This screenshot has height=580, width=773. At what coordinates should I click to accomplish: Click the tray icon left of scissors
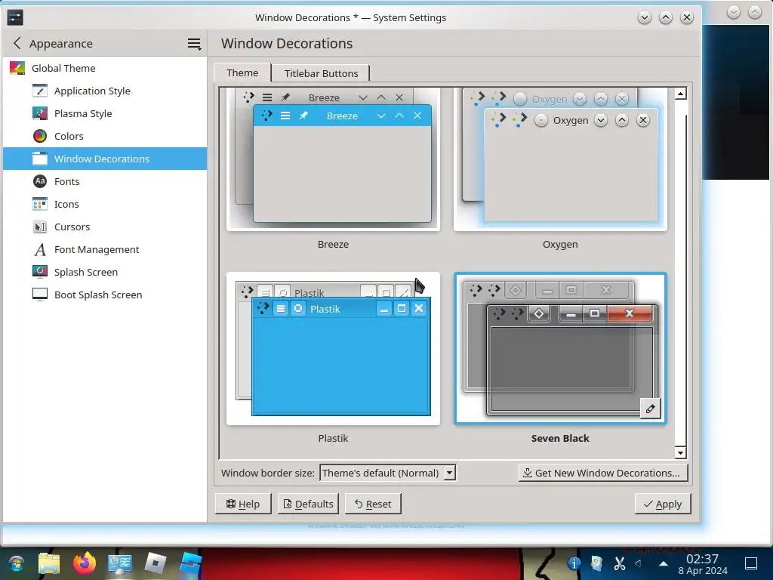pyautogui.click(x=596, y=563)
